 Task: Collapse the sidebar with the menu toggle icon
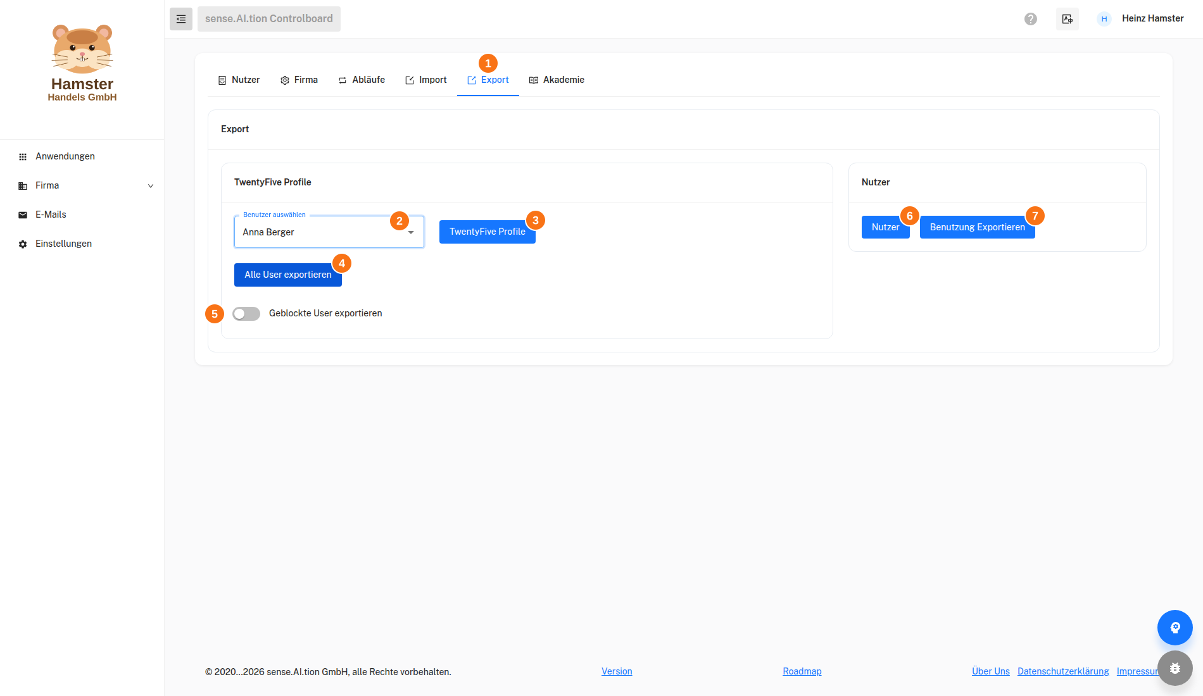point(181,19)
